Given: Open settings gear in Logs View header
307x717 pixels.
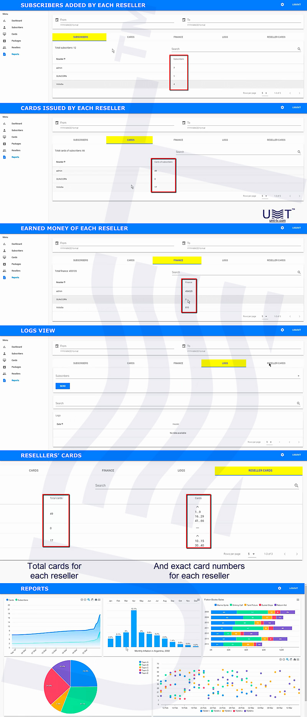Looking at the screenshot, I should tap(282, 330).
